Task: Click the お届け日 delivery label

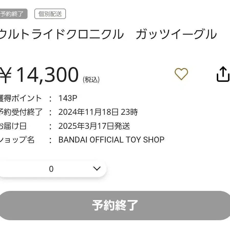Action: coord(13,126)
